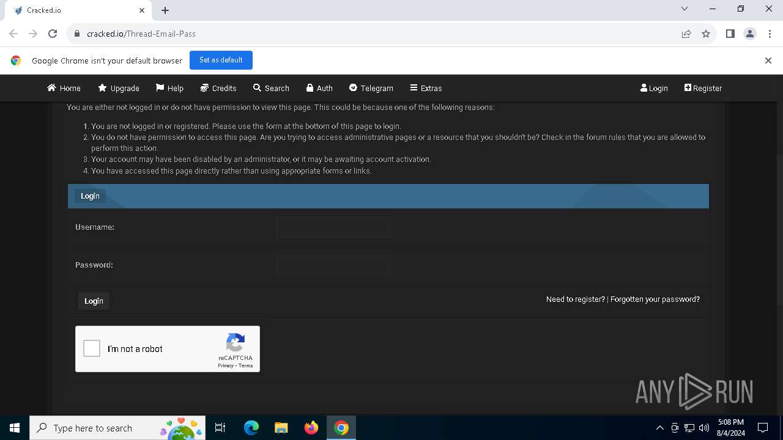Open the notification center icon
The height and width of the screenshot is (440, 783).
[x=763, y=428]
